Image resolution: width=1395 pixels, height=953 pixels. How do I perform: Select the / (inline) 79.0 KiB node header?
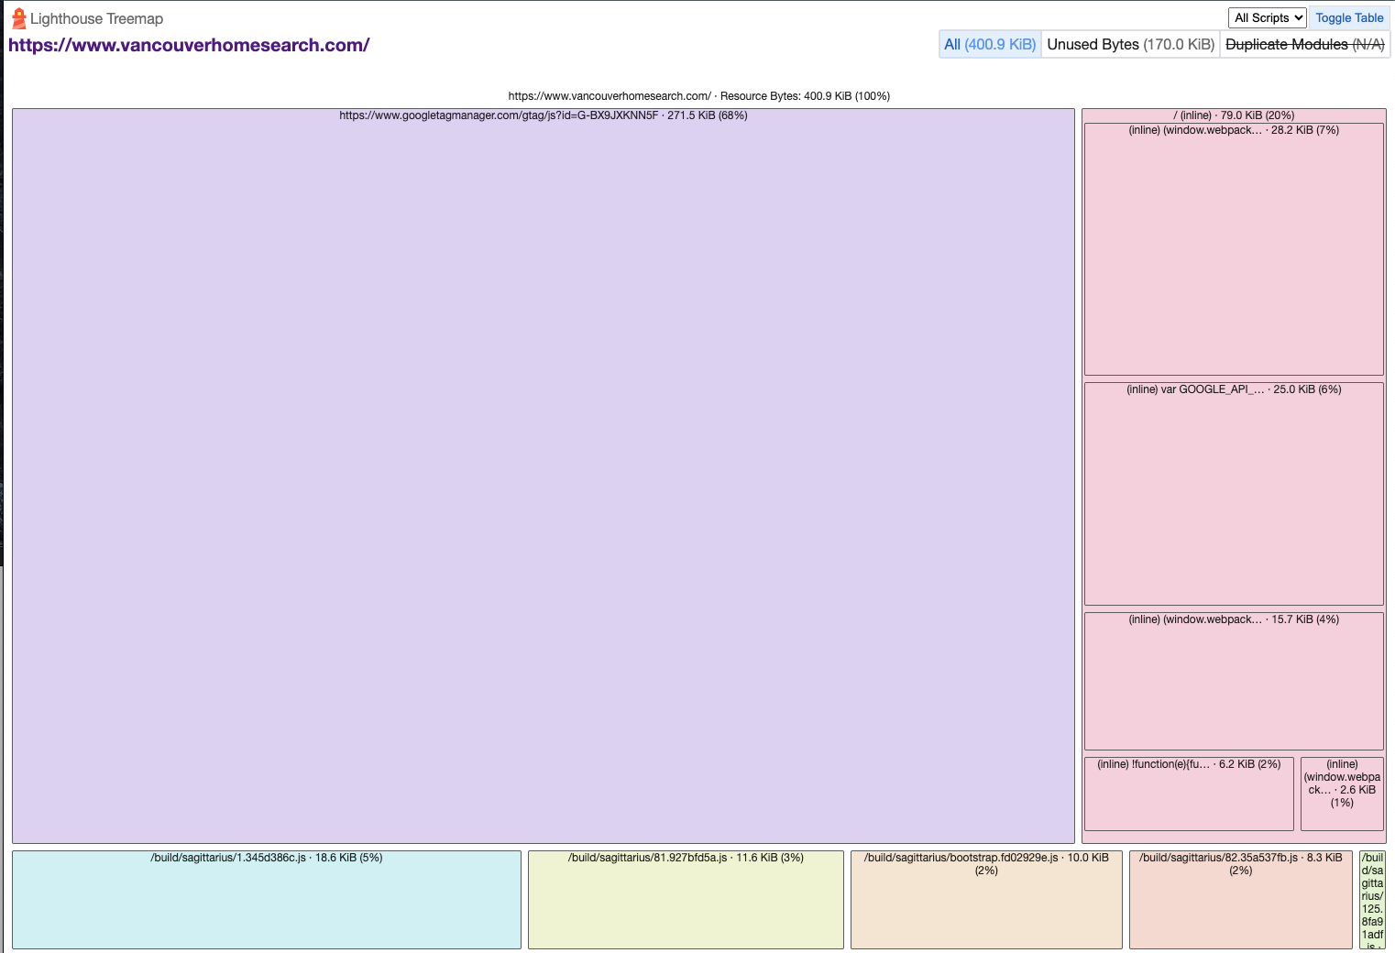[x=1234, y=115]
